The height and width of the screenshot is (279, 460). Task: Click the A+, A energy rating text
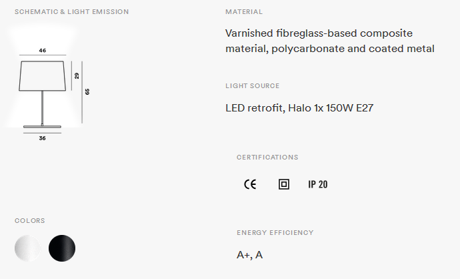tap(250, 254)
